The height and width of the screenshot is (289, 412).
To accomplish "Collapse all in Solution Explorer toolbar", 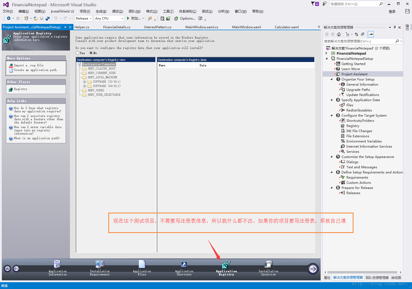I will (x=362, y=34).
